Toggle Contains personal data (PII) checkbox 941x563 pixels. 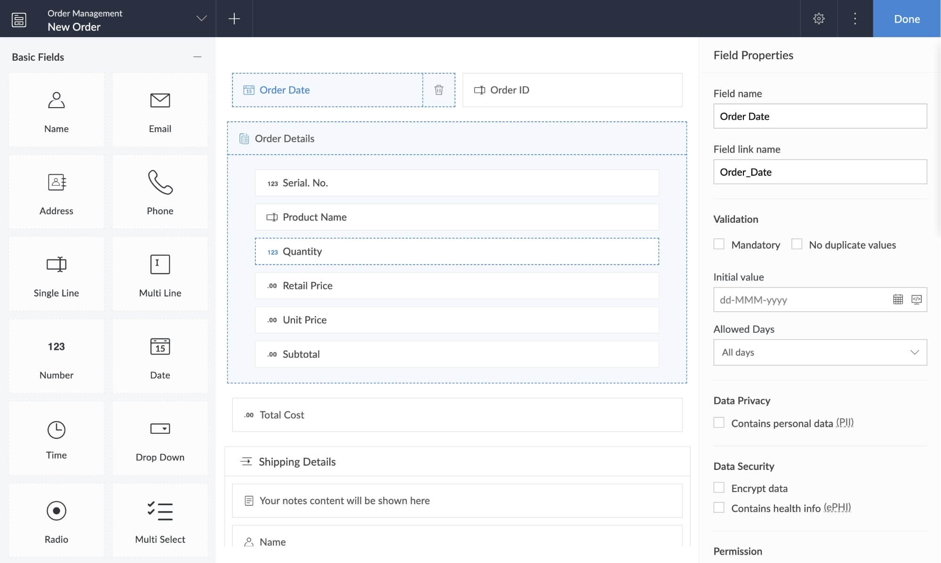(x=718, y=422)
